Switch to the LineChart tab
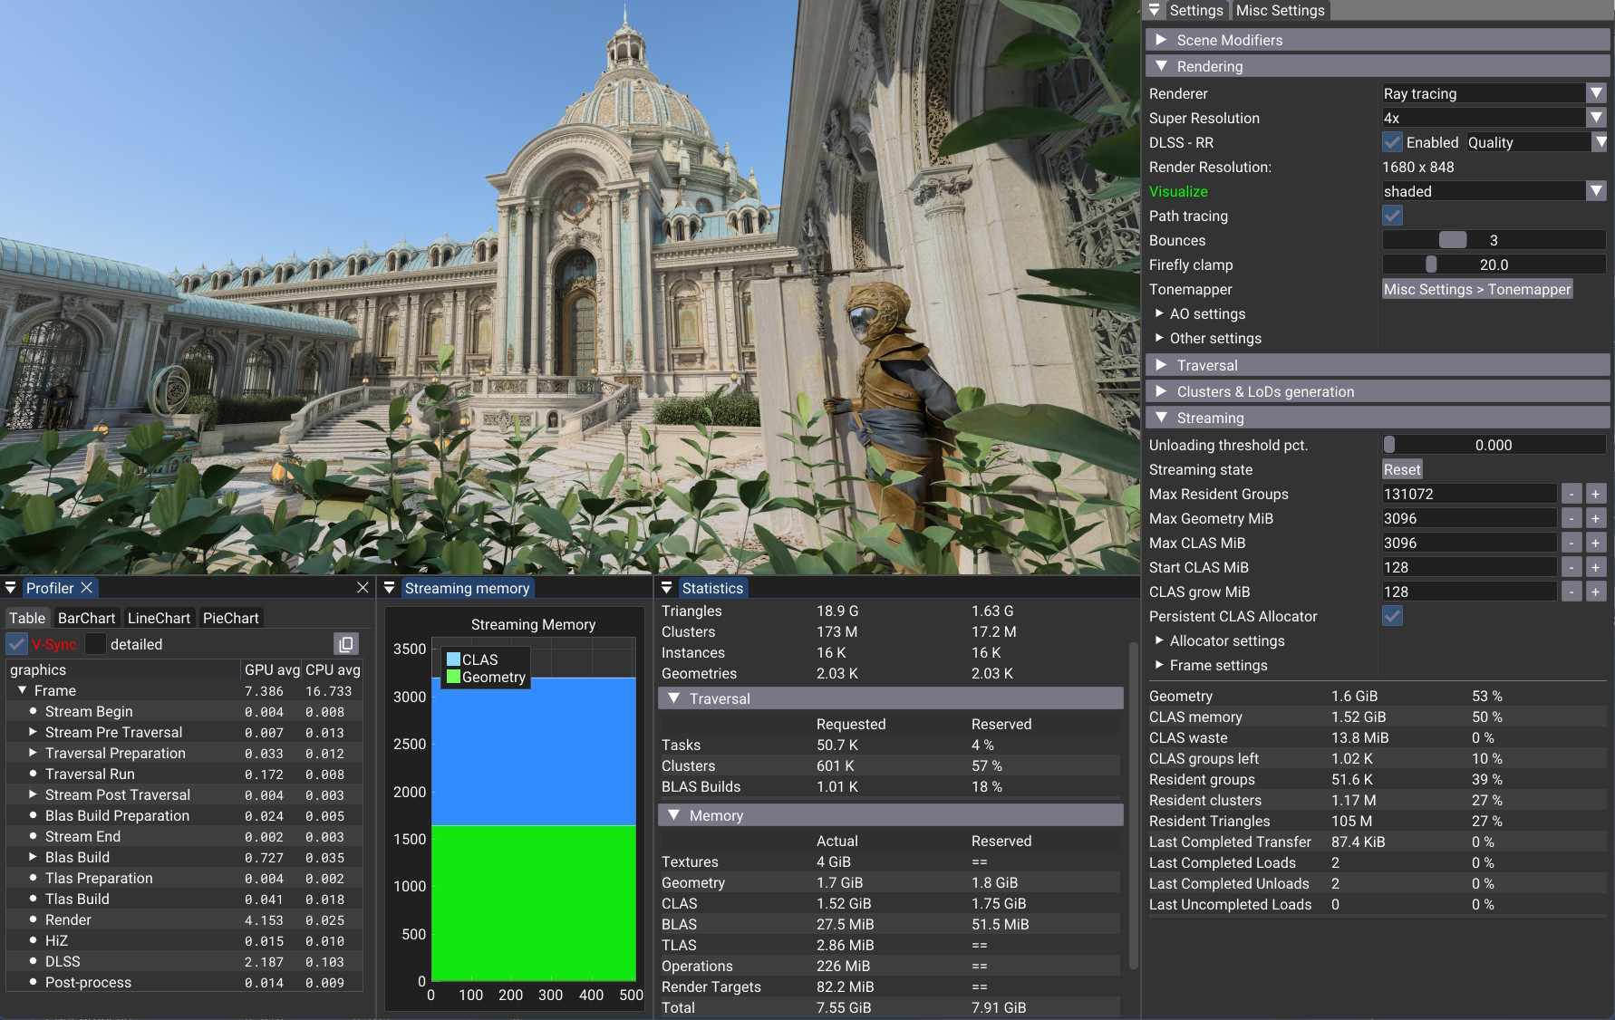 tap(159, 618)
